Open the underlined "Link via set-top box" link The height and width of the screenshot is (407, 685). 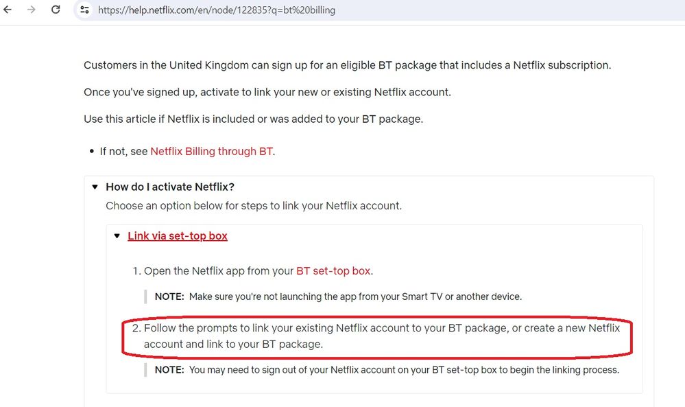pyautogui.click(x=177, y=235)
